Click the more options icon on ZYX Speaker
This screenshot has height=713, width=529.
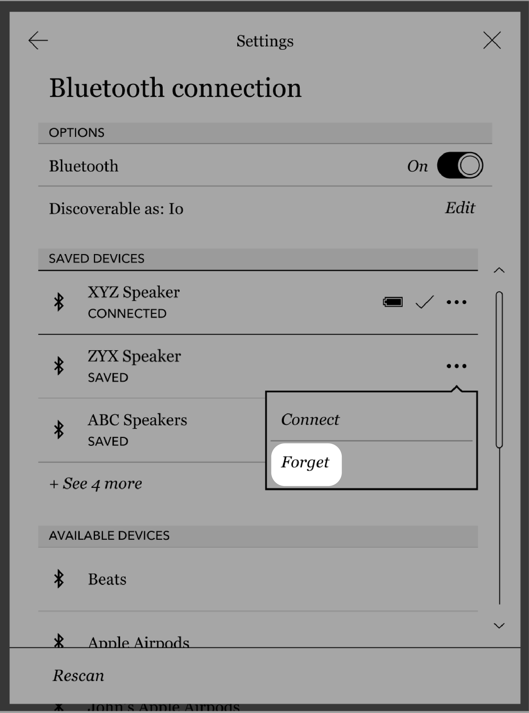pos(456,366)
